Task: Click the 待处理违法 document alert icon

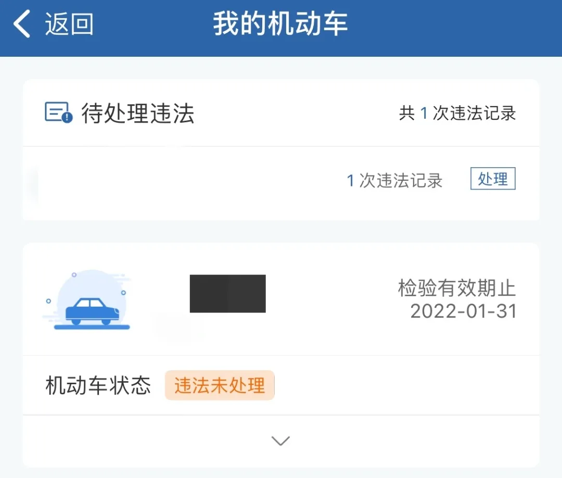Action: click(x=58, y=112)
